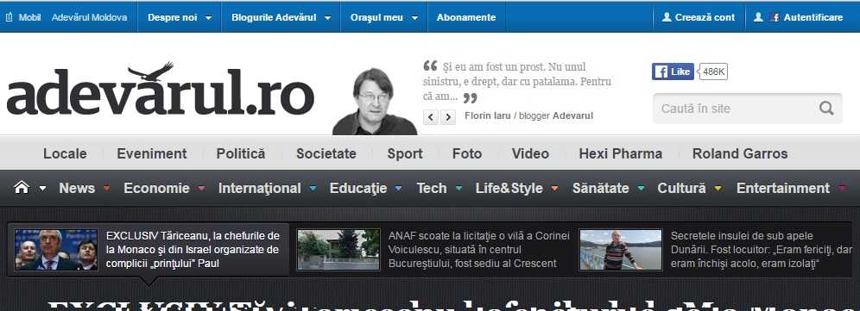Open the Mobil version link
The height and width of the screenshot is (311, 860).
pyautogui.click(x=29, y=17)
